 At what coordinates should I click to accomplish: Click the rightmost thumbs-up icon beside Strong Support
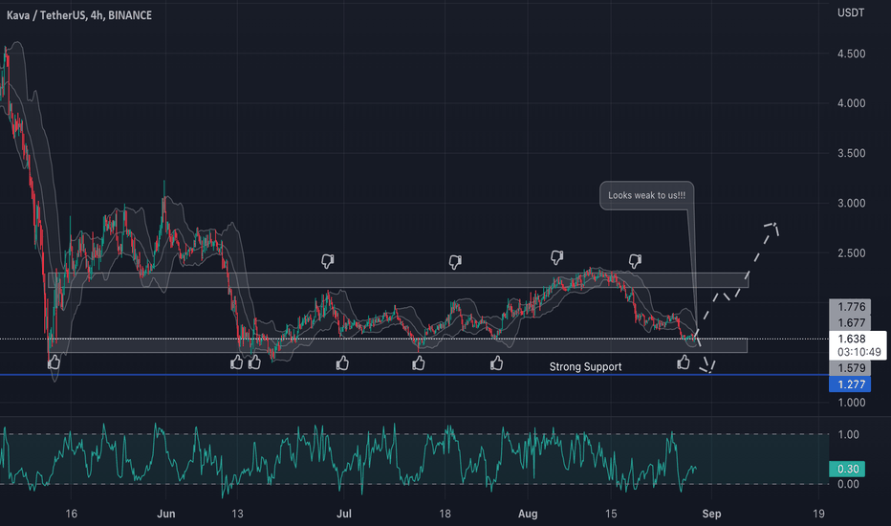(x=683, y=362)
